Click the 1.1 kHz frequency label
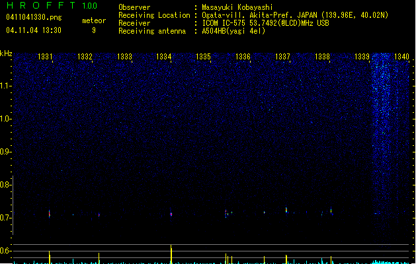The width and height of the screenshot is (416, 264). pyautogui.click(x=6, y=86)
